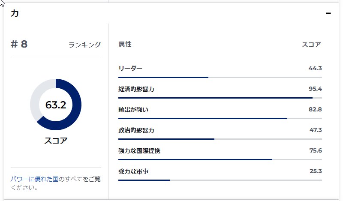Click the パワーに優れた国 link
Viewport: 352px width, 201px height.
tap(34, 179)
